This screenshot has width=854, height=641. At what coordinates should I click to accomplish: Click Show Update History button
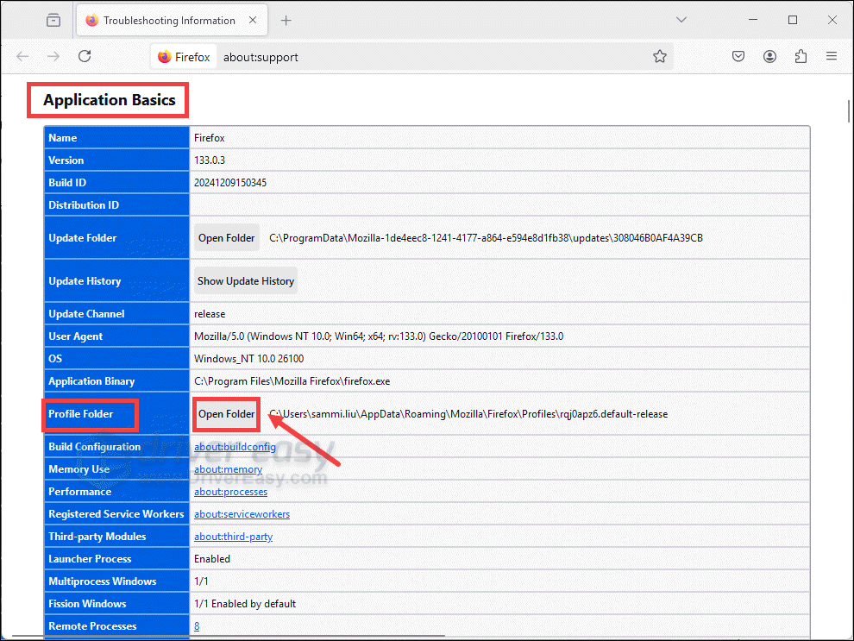click(246, 281)
